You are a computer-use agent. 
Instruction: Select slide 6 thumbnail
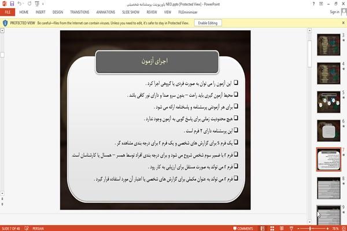(x=328, y=131)
